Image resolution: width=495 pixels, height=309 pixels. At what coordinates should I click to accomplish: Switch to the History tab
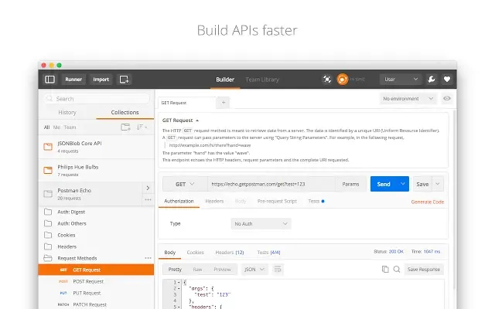point(67,112)
